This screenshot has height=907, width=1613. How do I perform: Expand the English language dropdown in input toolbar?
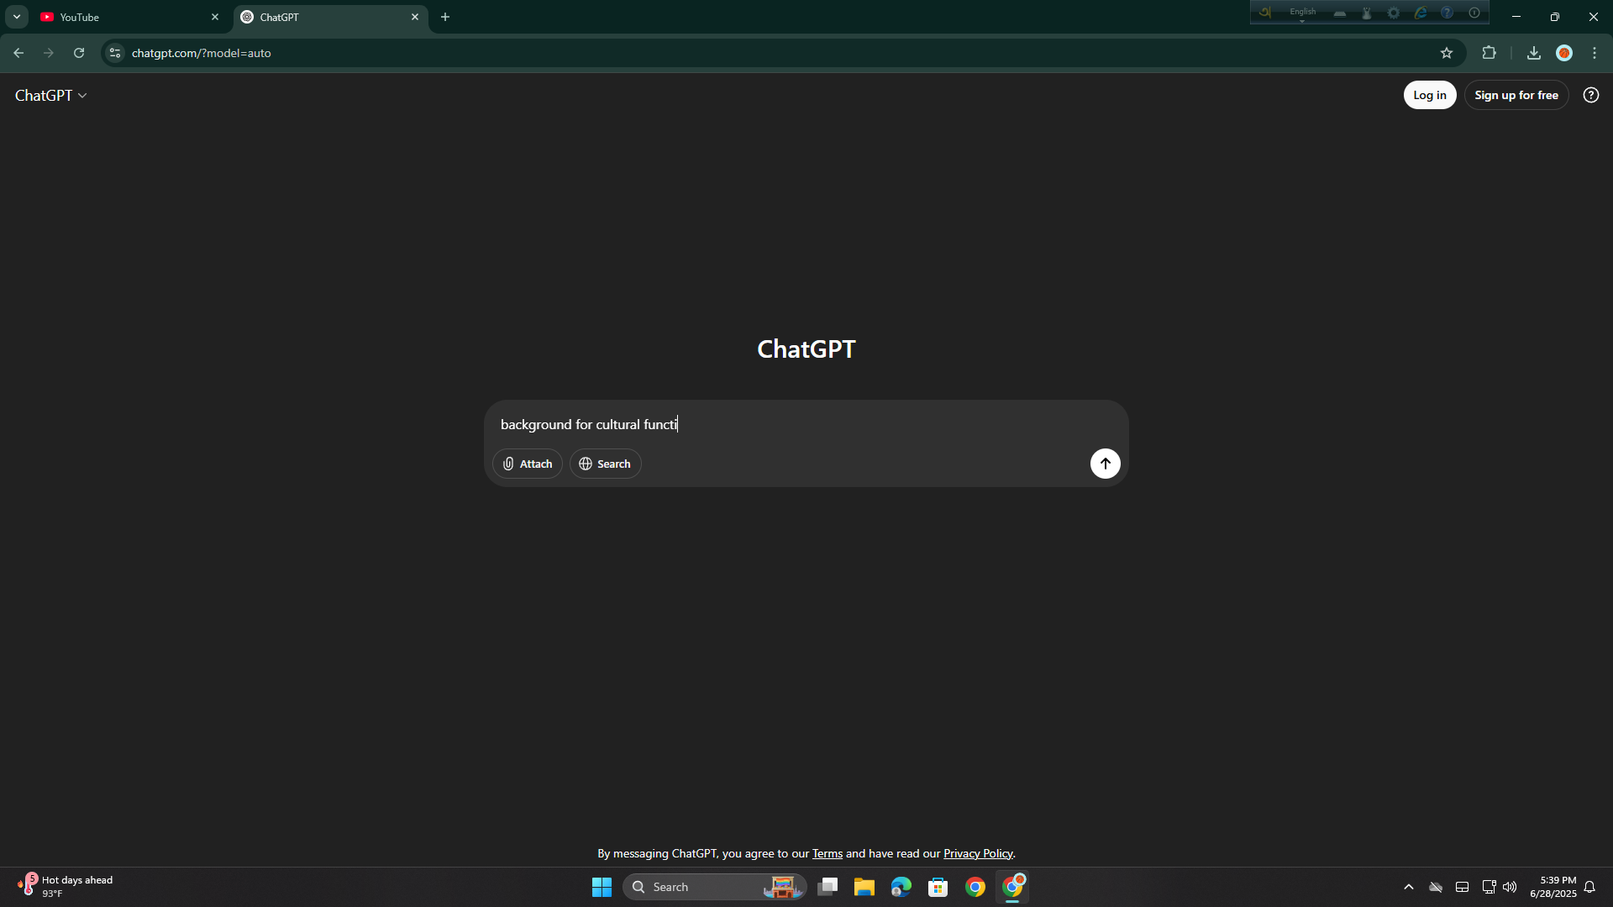(x=1302, y=13)
